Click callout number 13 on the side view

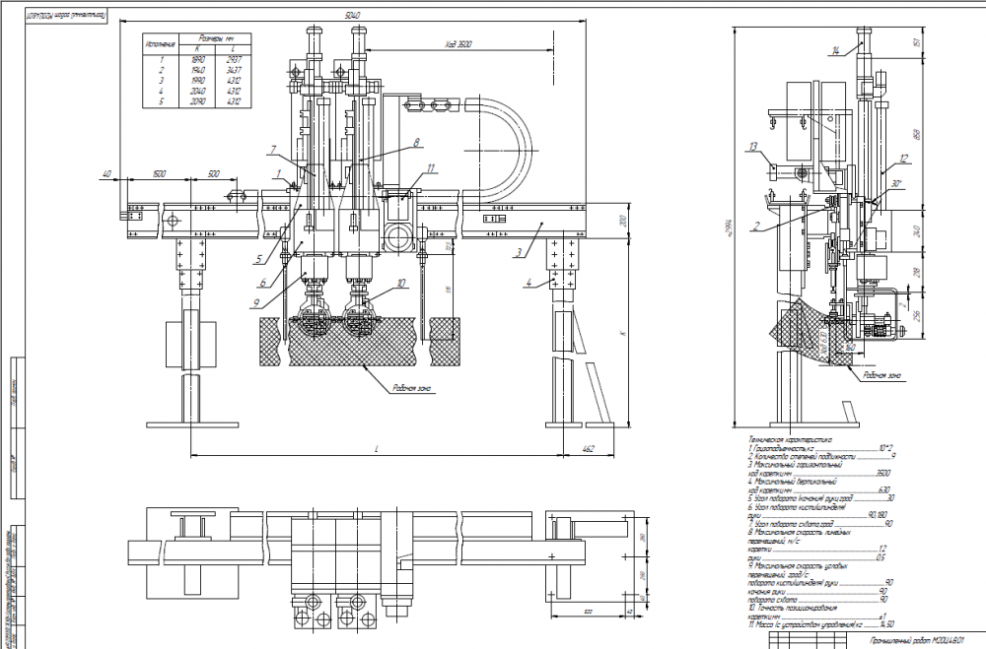tap(753, 147)
